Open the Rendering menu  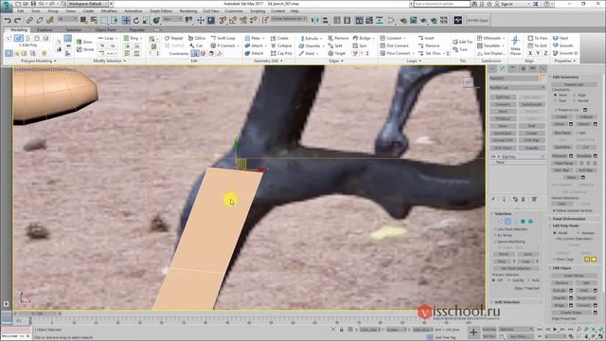[x=188, y=10]
